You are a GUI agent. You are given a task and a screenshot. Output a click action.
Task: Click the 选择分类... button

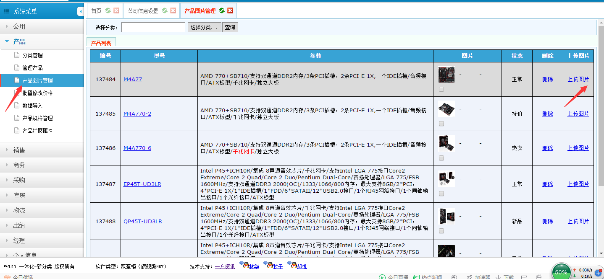tap(204, 27)
